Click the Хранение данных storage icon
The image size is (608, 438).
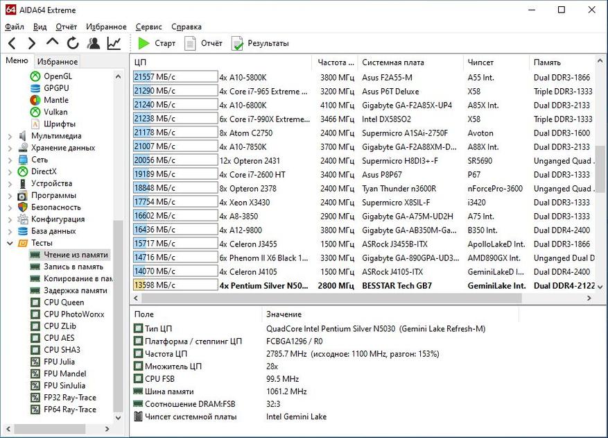pos(23,148)
